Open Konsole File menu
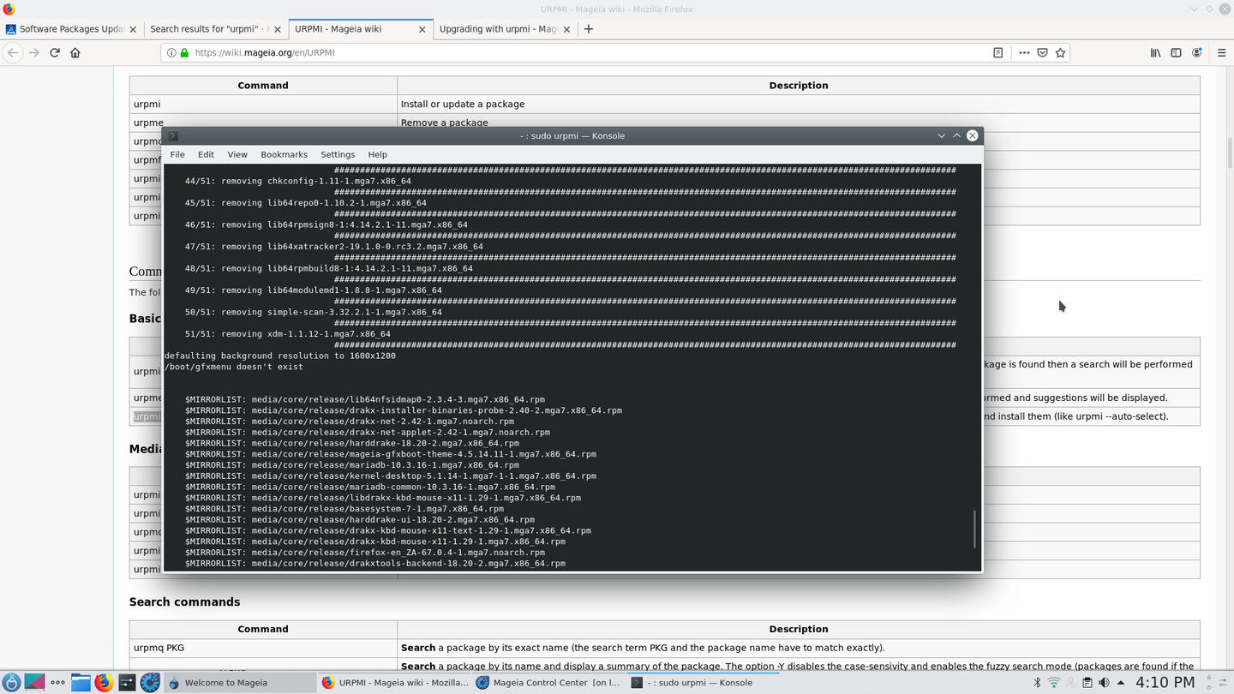The image size is (1234, 694). [177, 154]
